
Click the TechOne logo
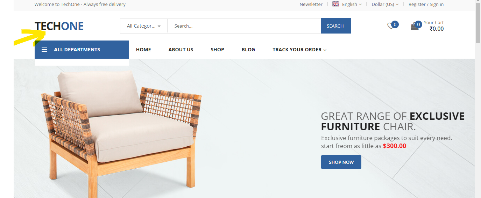pyautogui.click(x=59, y=26)
